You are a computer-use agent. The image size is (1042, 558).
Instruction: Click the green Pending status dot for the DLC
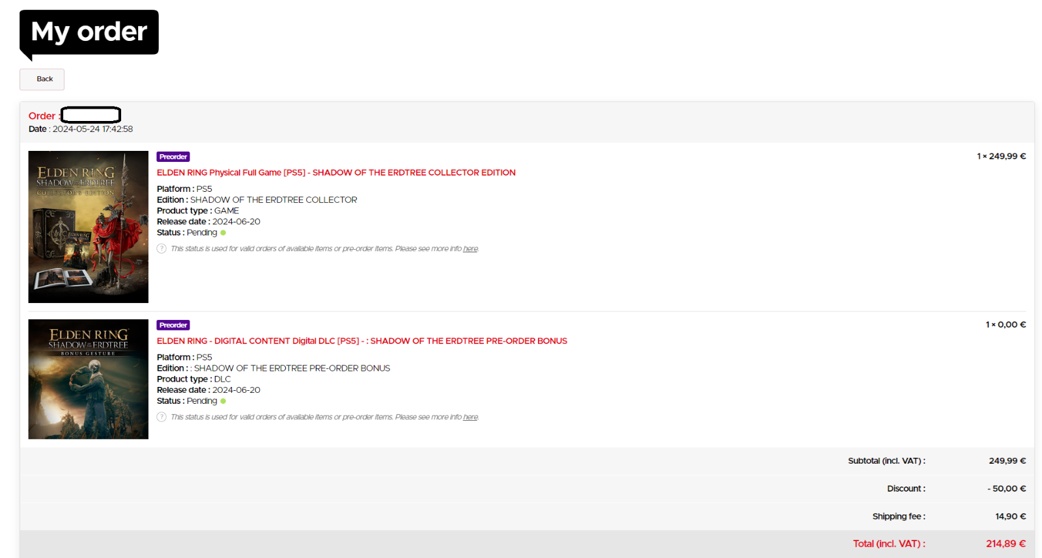tap(223, 401)
